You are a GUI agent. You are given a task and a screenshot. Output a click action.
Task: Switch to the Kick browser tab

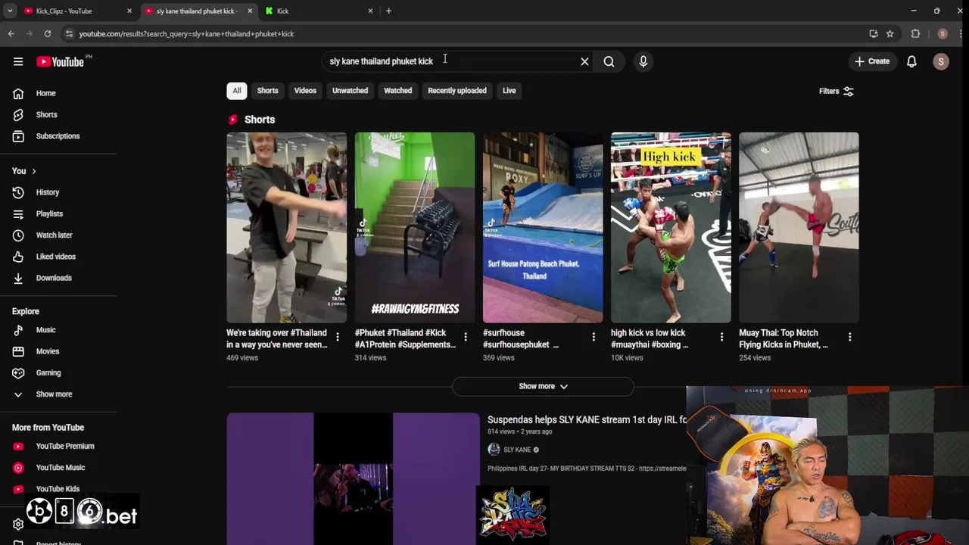pyautogui.click(x=319, y=11)
